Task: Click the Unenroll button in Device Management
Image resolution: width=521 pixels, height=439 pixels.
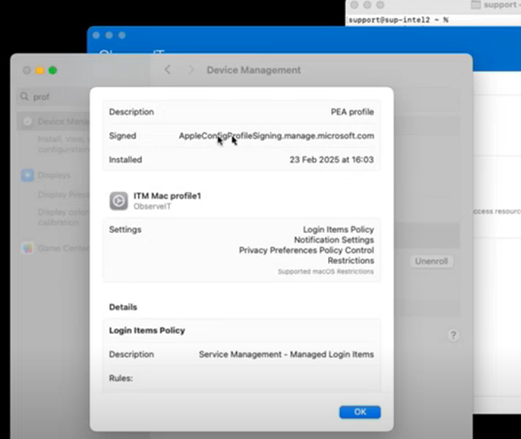Action: 431,261
